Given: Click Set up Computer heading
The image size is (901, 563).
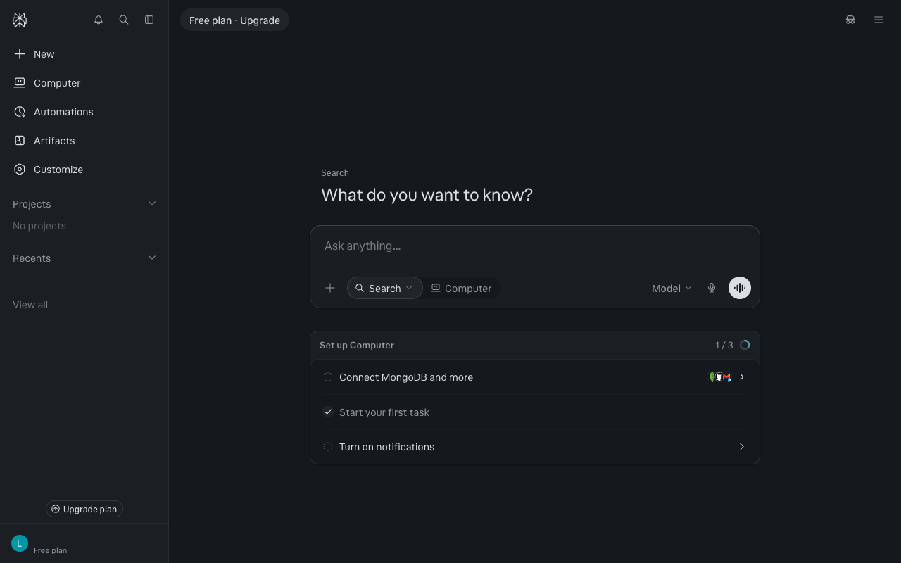Looking at the screenshot, I should (x=357, y=345).
